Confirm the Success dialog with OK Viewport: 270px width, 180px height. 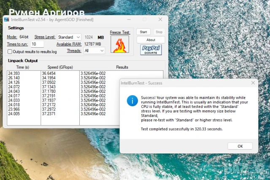tap(240, 146)
